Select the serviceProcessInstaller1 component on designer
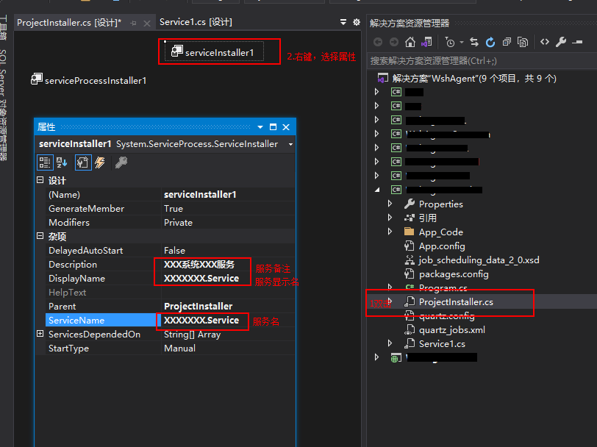 click(88, 80)
